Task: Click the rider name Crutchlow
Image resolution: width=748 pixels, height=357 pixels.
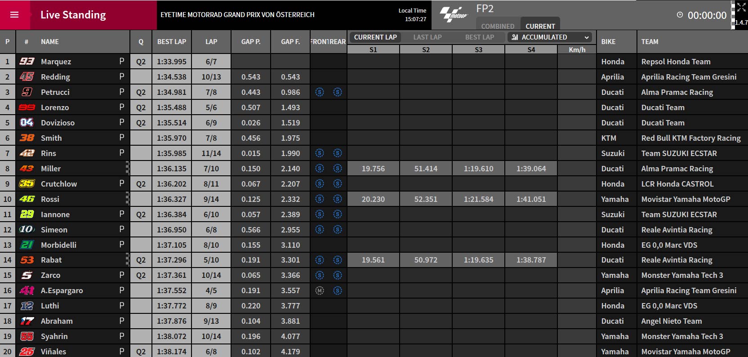Action: point(59,184)
